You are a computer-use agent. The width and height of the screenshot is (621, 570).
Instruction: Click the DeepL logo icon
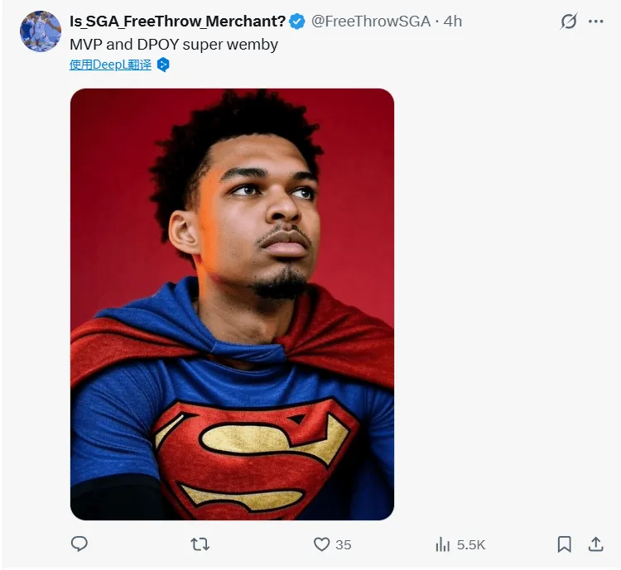(163, 65)
